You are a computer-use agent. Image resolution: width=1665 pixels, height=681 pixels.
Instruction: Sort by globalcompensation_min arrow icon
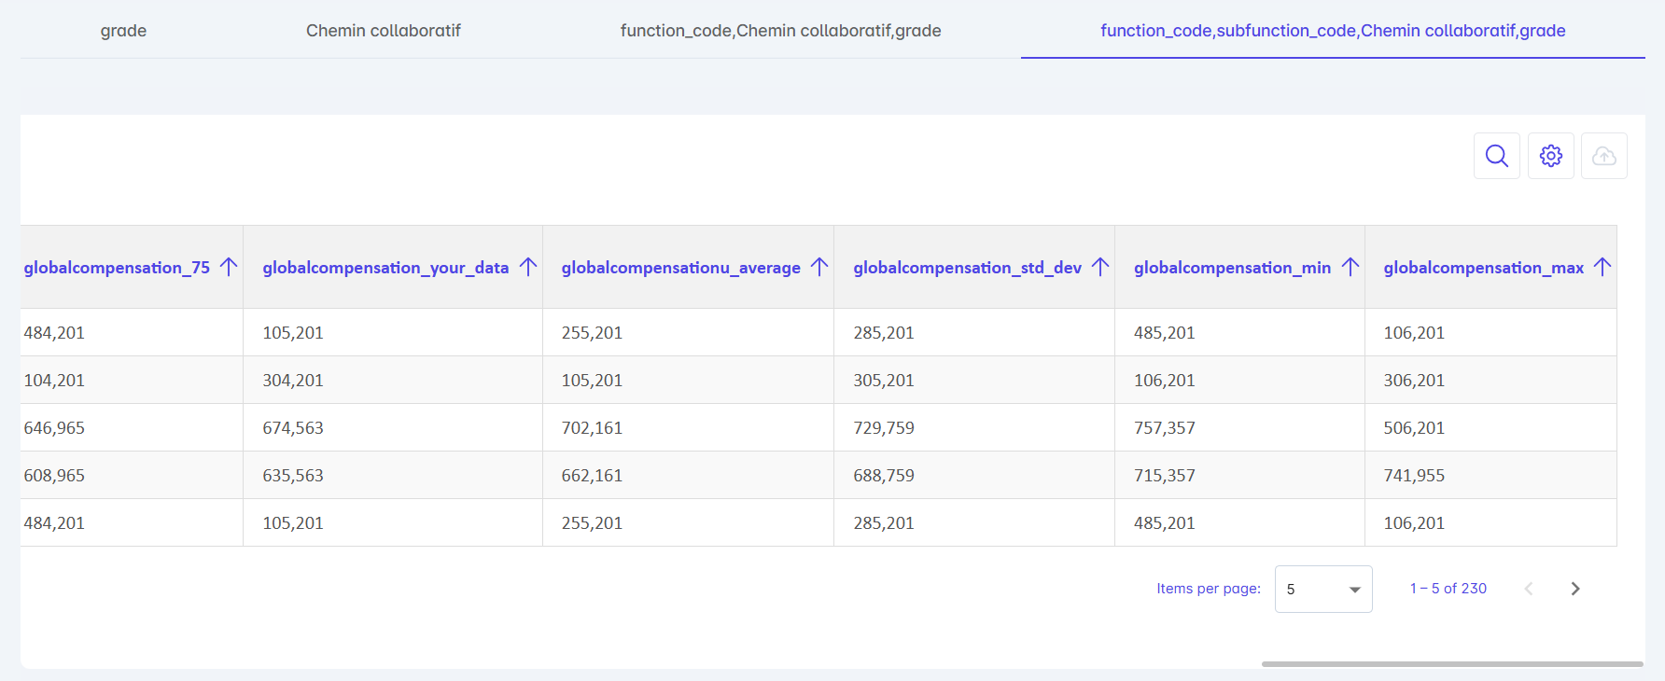click(x=1350, y=268)
